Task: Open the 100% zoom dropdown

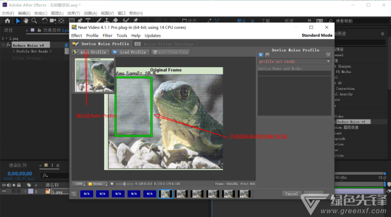Action: [79, 184]
